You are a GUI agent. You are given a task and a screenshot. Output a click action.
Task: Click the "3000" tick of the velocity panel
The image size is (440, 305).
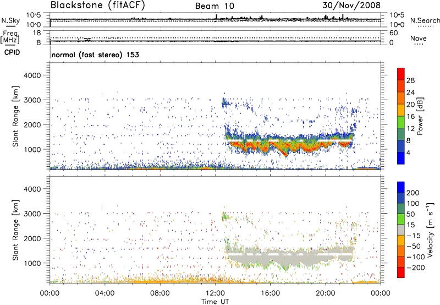32,214
